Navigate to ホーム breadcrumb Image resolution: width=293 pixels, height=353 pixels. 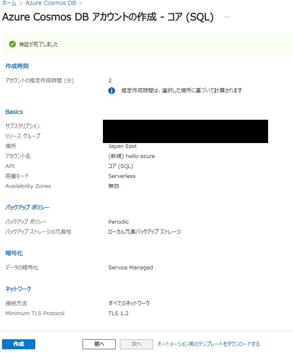(x=9, y=3)
